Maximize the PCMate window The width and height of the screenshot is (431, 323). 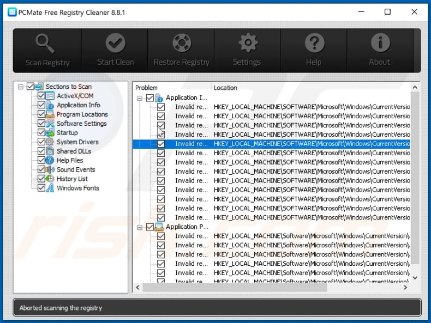387,12
